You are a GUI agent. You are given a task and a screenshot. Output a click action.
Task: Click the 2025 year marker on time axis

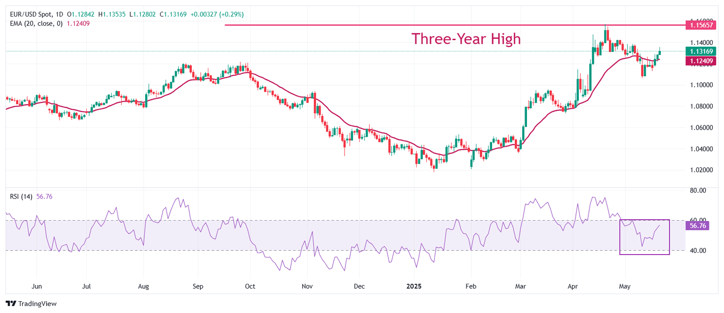[415, 286]
